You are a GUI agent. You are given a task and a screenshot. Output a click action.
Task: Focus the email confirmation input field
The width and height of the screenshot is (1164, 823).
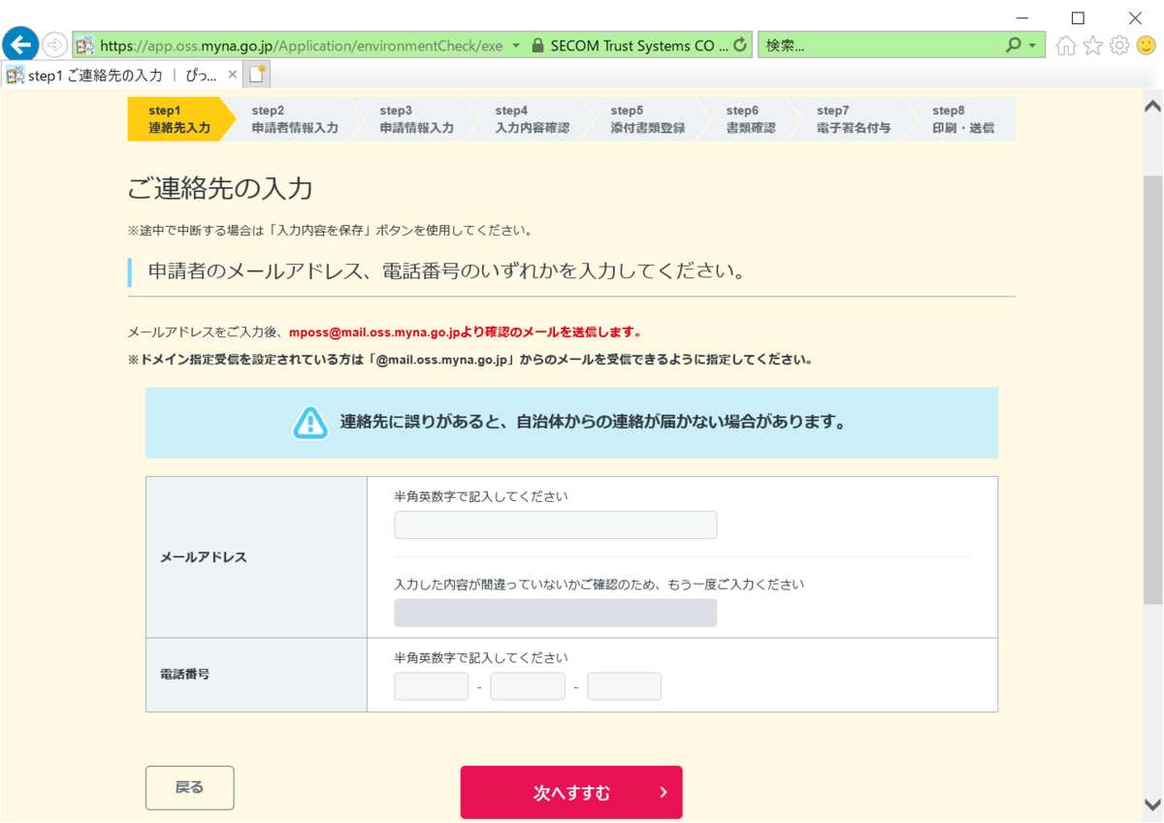(556, 613)
